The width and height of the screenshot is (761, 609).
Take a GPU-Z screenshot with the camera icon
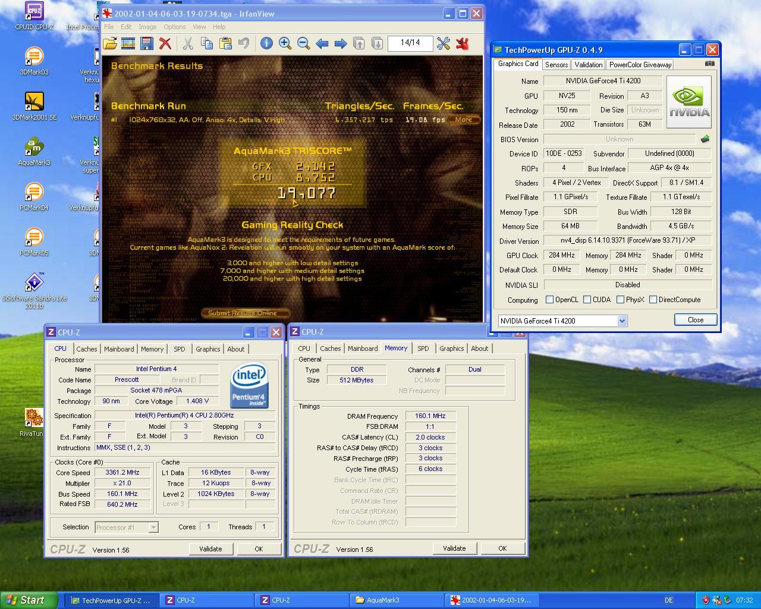[x=710, y=63]
